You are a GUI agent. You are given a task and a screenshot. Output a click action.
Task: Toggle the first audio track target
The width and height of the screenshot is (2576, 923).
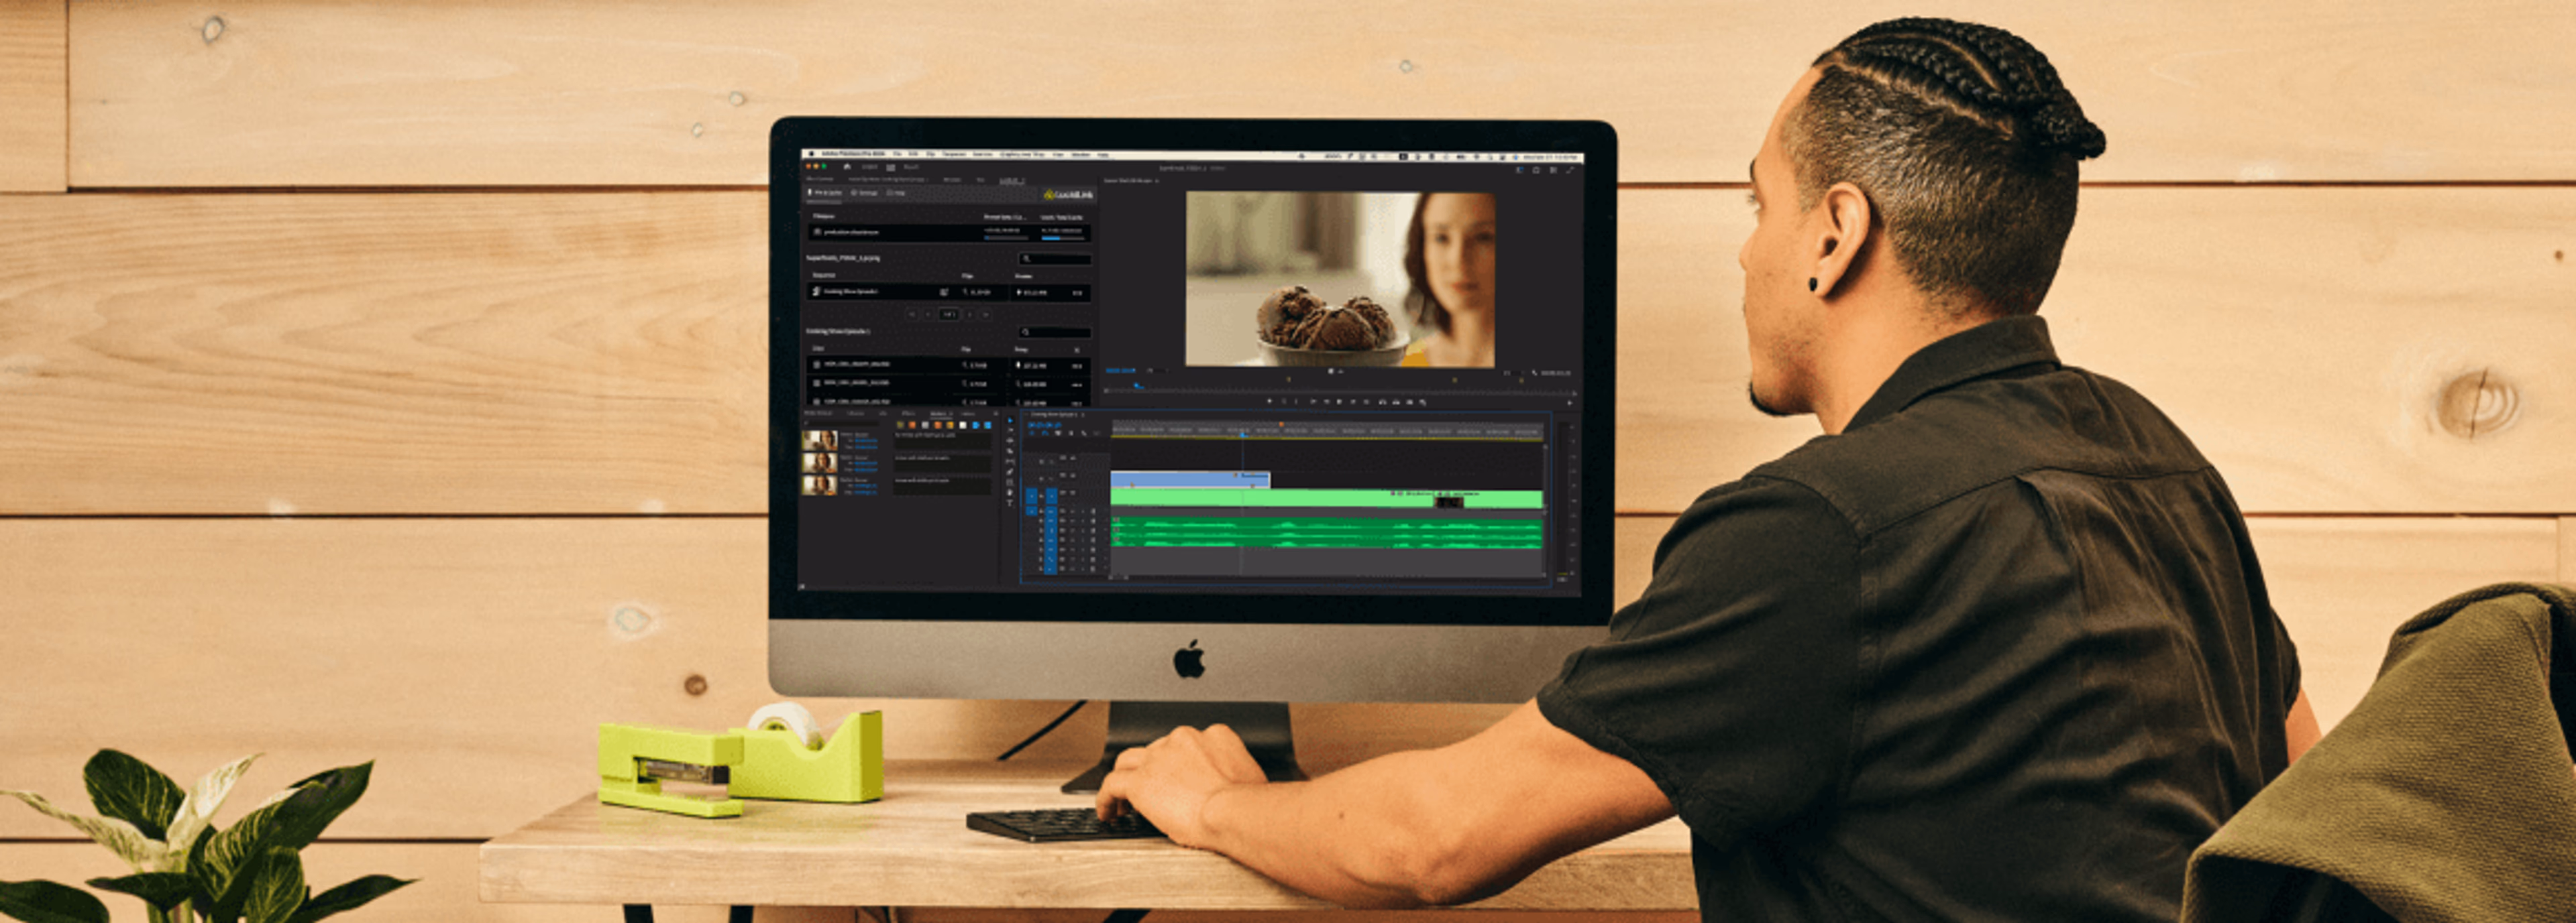tap(1051, 511)
